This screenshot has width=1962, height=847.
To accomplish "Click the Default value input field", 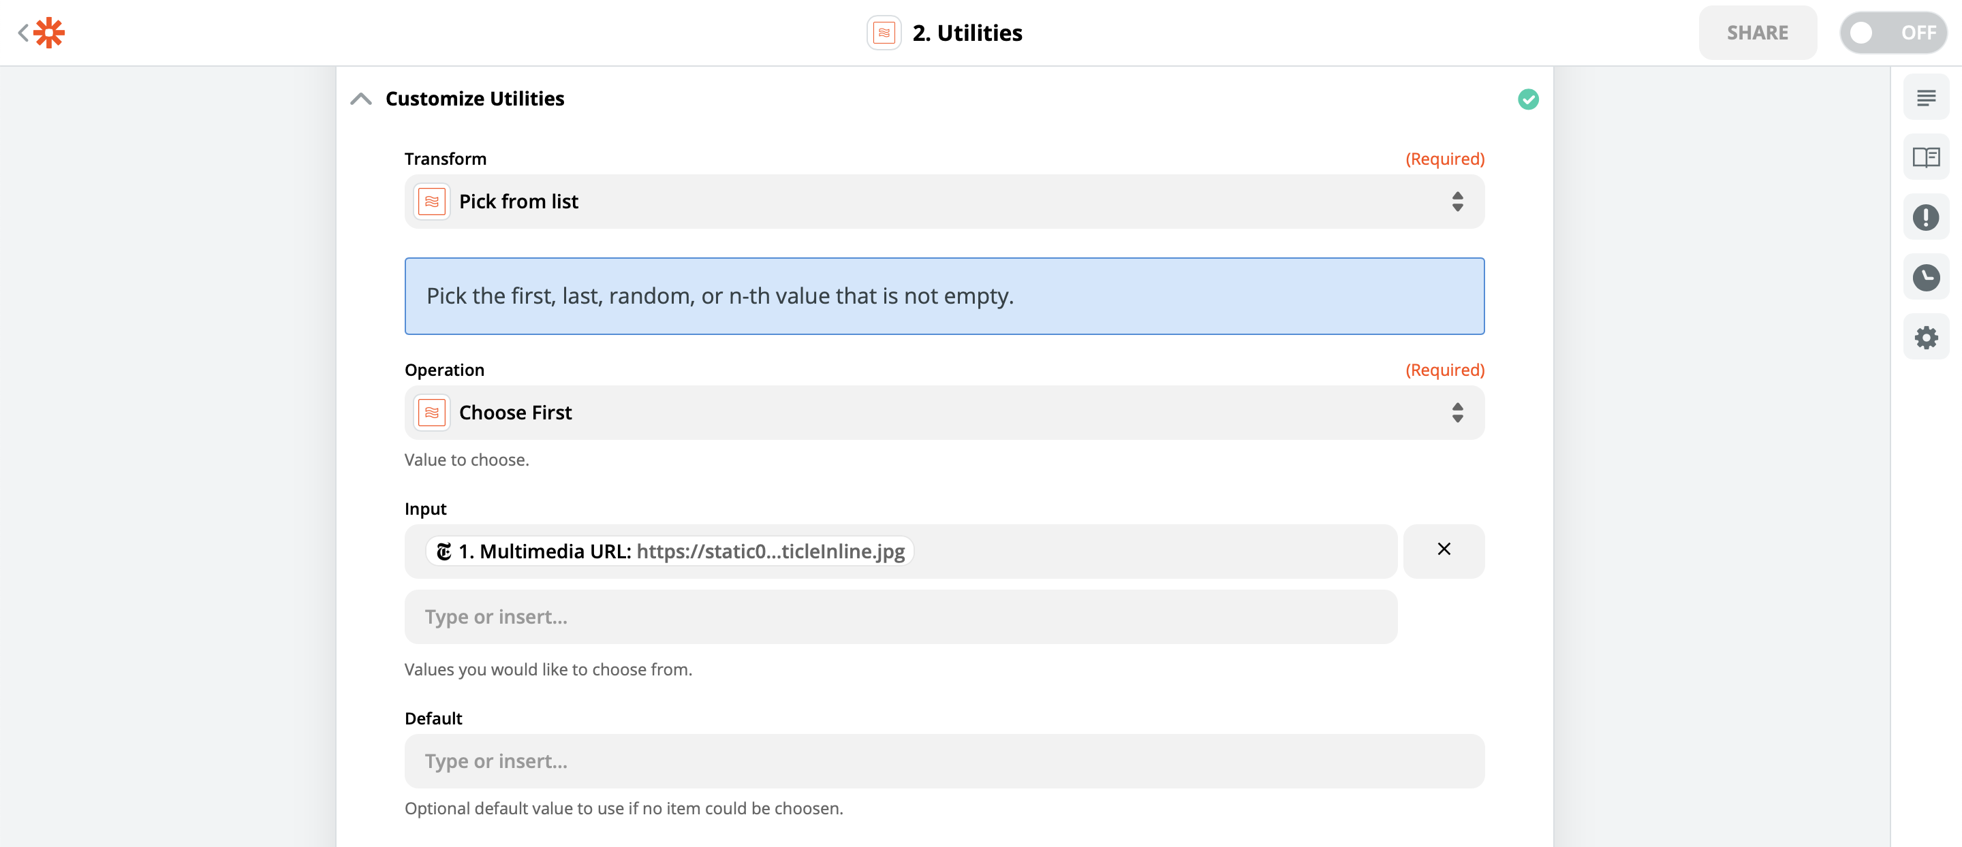I will pos(944,761).
